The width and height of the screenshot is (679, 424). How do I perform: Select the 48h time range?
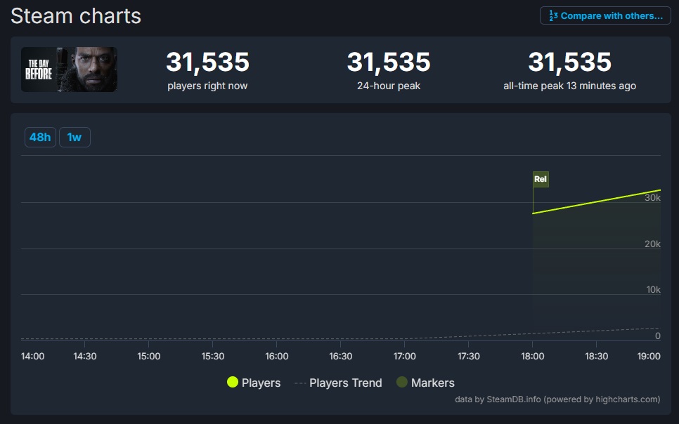pyautogui.click(x=40, y=137)
